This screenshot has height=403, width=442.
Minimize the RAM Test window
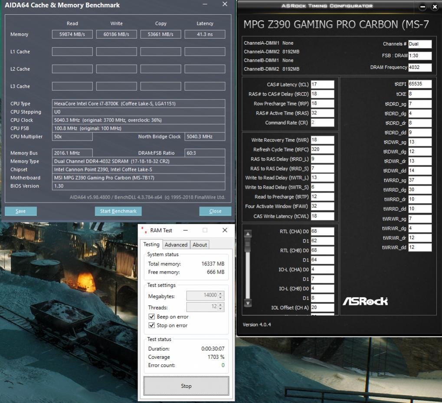point(185,230)
